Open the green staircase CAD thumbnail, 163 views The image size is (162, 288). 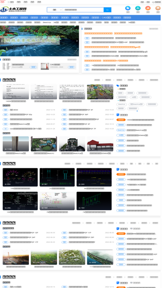point(94,201)
